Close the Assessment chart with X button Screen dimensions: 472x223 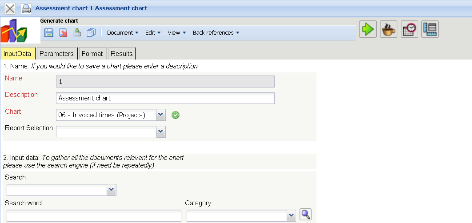point(10,8)
